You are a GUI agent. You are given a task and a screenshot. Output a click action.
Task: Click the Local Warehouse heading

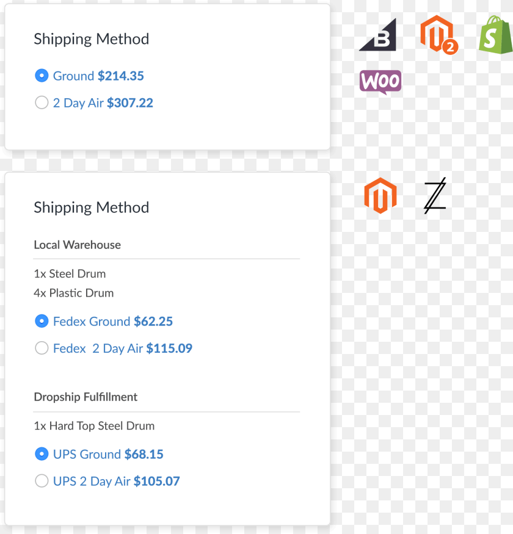(78, 245)
